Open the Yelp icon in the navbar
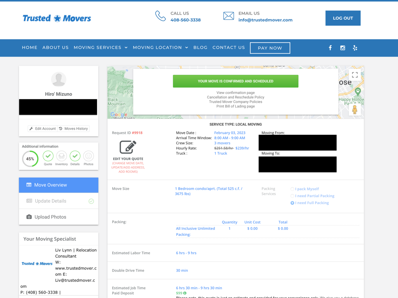This screenshot has width=398, height=298. [355, 48]
